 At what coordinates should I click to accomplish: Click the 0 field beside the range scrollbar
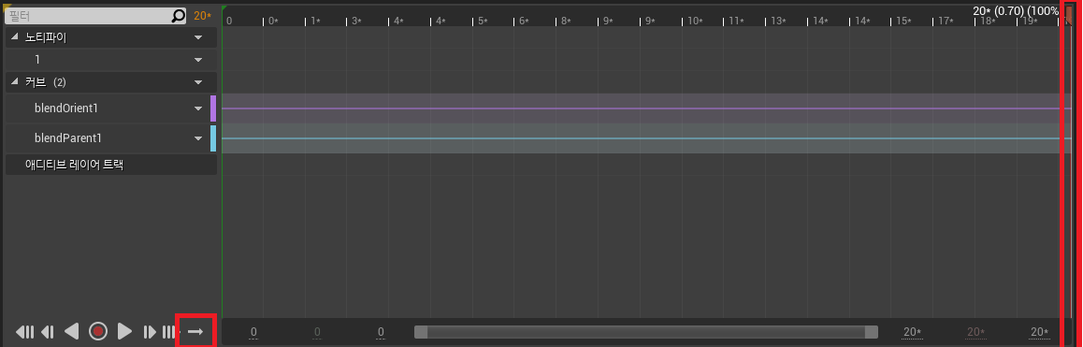[x=381, y=332]
